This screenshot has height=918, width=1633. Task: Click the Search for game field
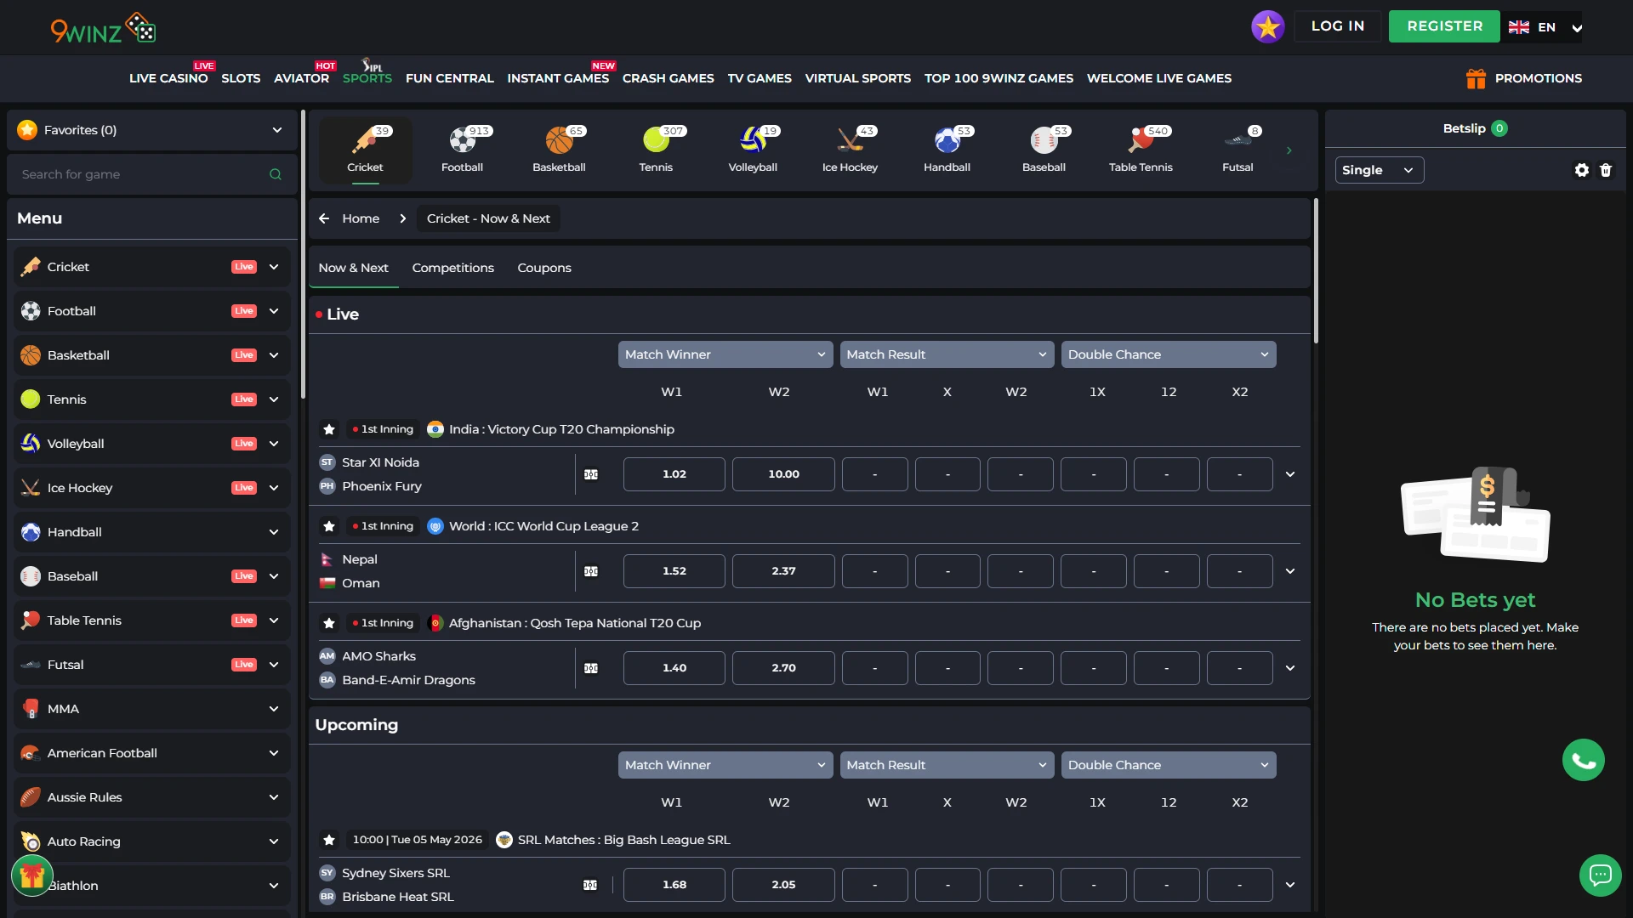tap(151, 174)
